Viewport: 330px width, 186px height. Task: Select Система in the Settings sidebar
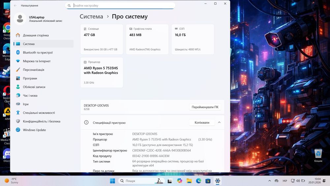tap(44, 44)
